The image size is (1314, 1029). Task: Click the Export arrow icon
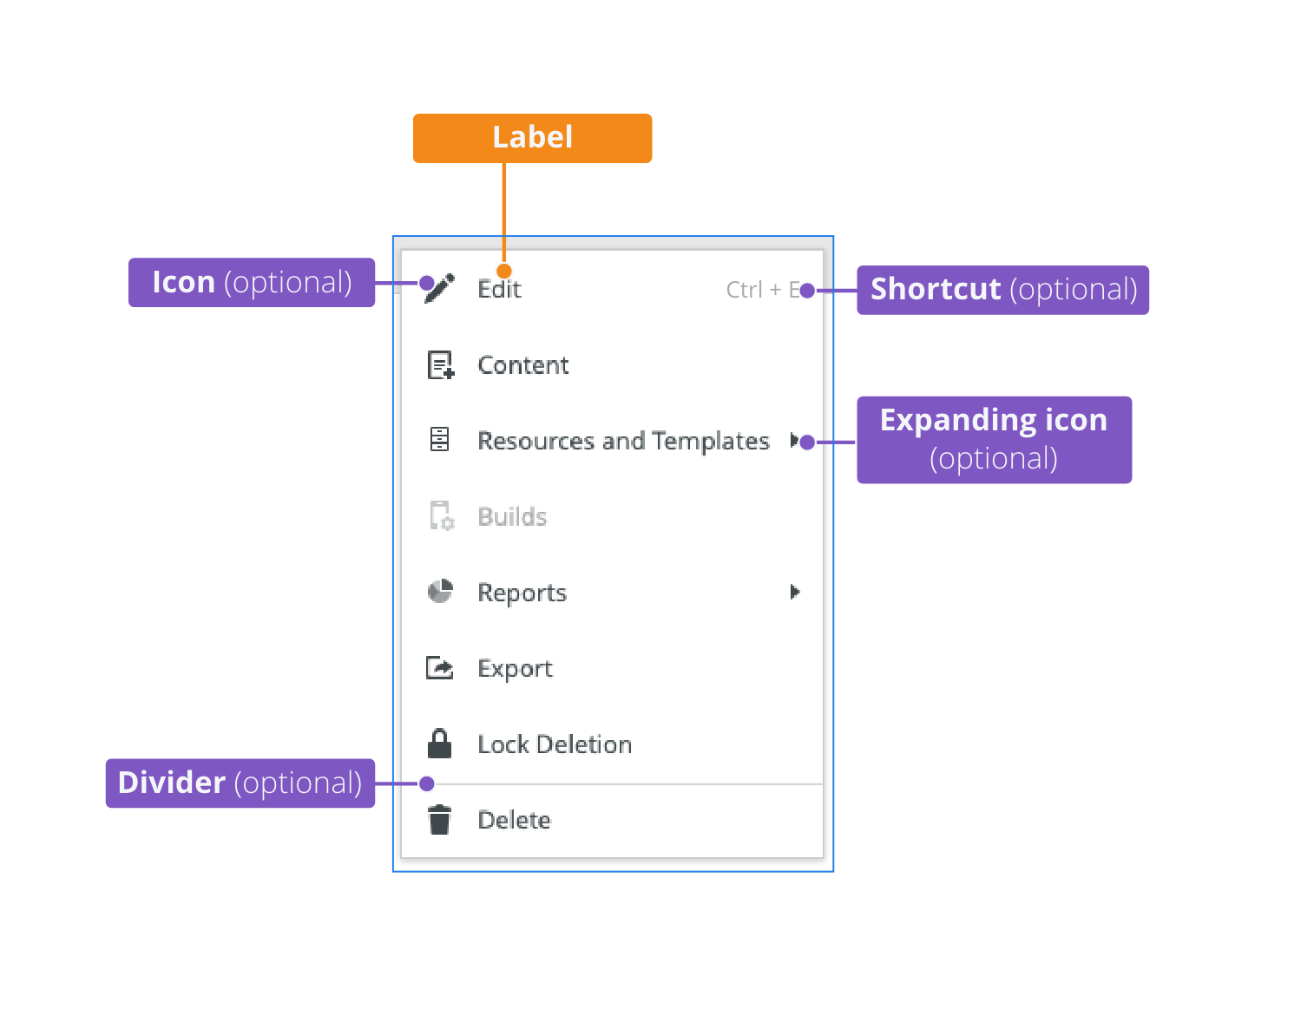coord(440,668)
